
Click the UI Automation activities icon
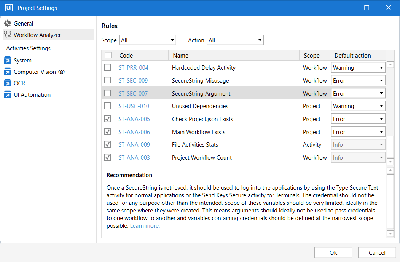tap(8, 94)
